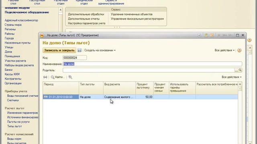
Task: Open Регионы in navigation panel
Action: [x=10, y=29]
